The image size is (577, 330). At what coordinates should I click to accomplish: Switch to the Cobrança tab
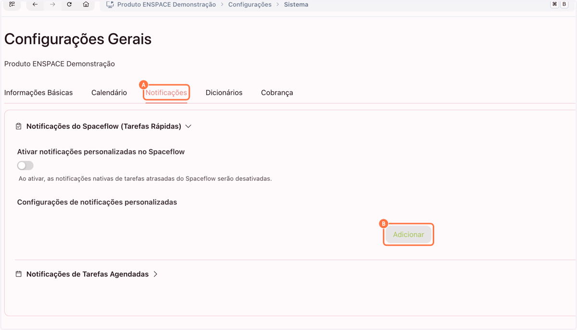tap(277, 92)
